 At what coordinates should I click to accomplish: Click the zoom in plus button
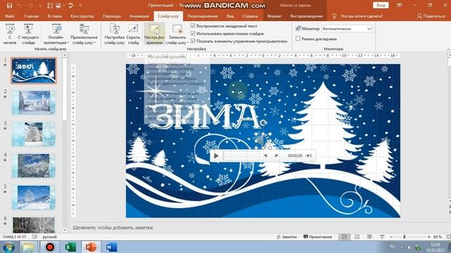pos(429,237)
